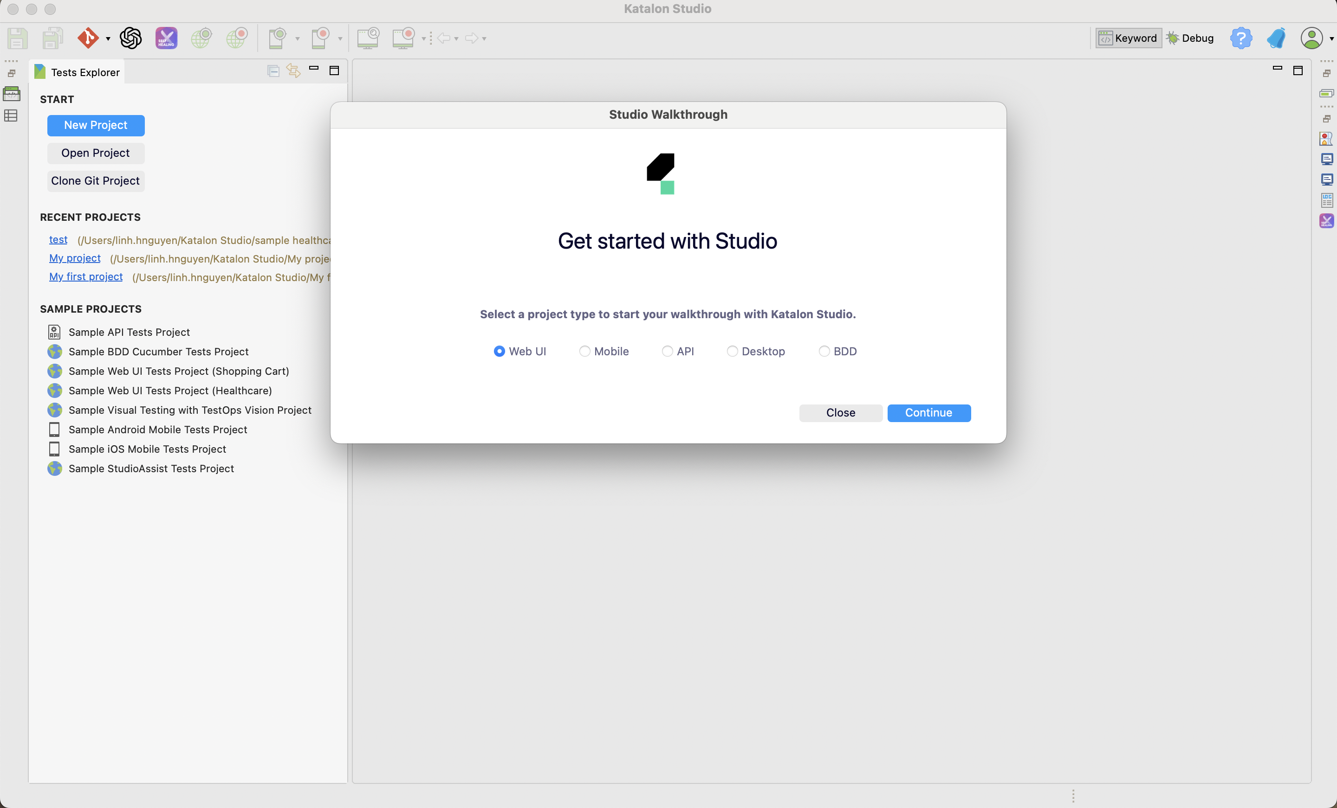Click the New Project button
Viewport: 1337px width, 808px height.
96,125
